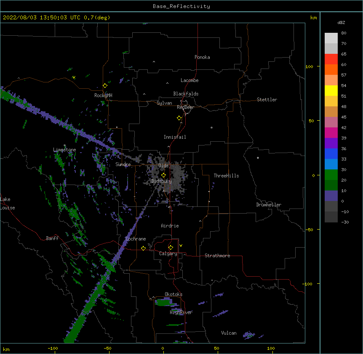This screenshot has height=354, width=363.
Task: Click the purple echo patch east of Vulcan
Action: pos(248,335)
